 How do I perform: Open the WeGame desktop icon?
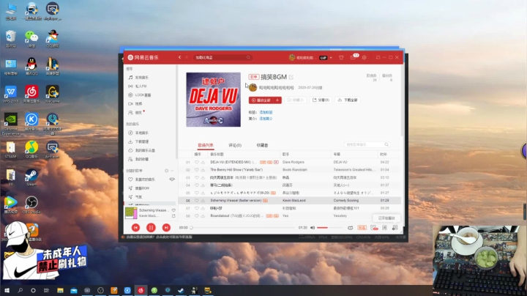pyautogui.click(x=52, y=95)
